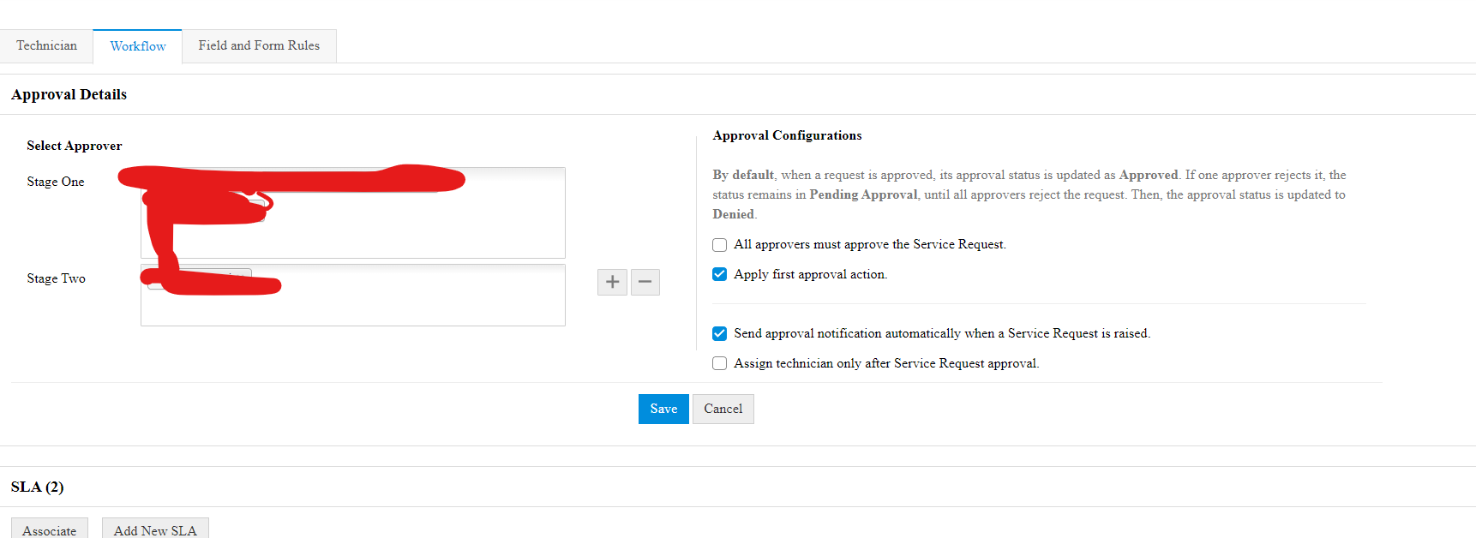
Task: Click the Stage One label
Action: tap(56, 182)
